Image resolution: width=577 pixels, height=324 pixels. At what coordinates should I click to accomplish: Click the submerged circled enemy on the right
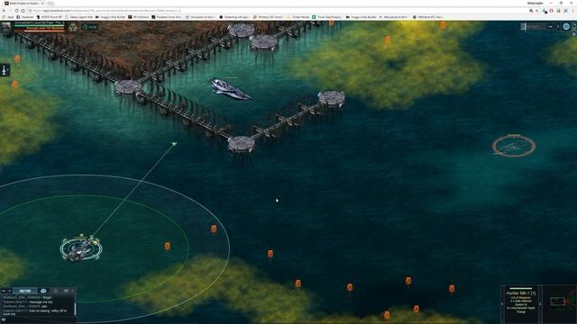[513, 146]
